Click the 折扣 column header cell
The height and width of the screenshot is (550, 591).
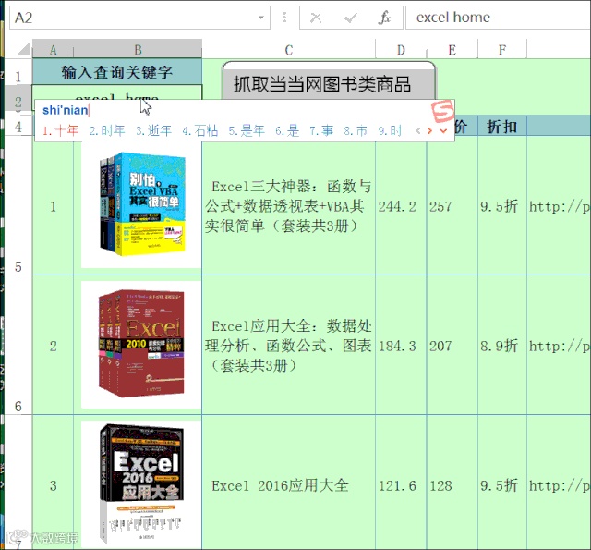click(502, 127)
